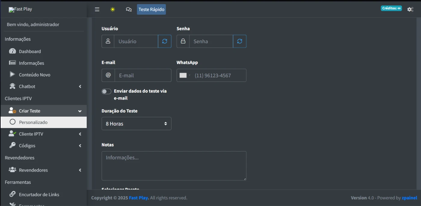Regenerate password with refresh icon
Screen dimensions: 421x206
[239, 41]
